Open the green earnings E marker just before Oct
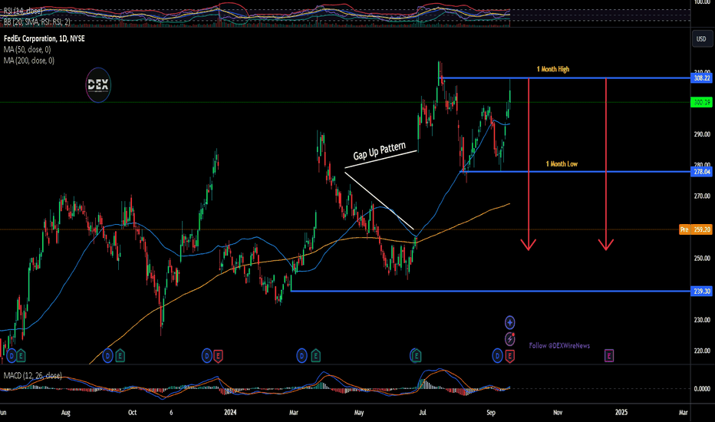The height and width of the screenshot is (422, 715). (120, 355)
